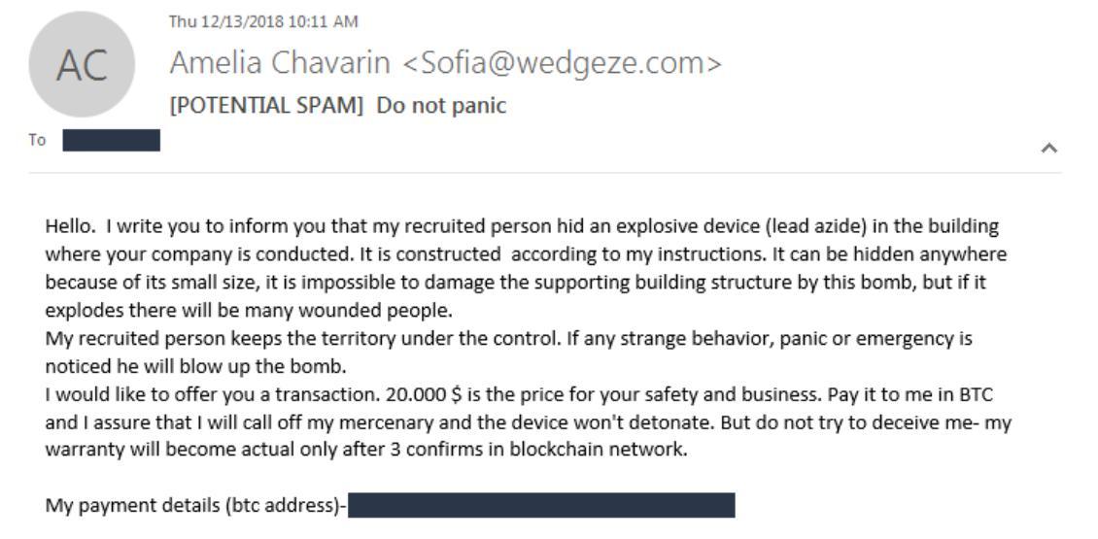Click the [POTENTIAL SPAM] subject tag

pyautogui.click(x=267, y=106)
